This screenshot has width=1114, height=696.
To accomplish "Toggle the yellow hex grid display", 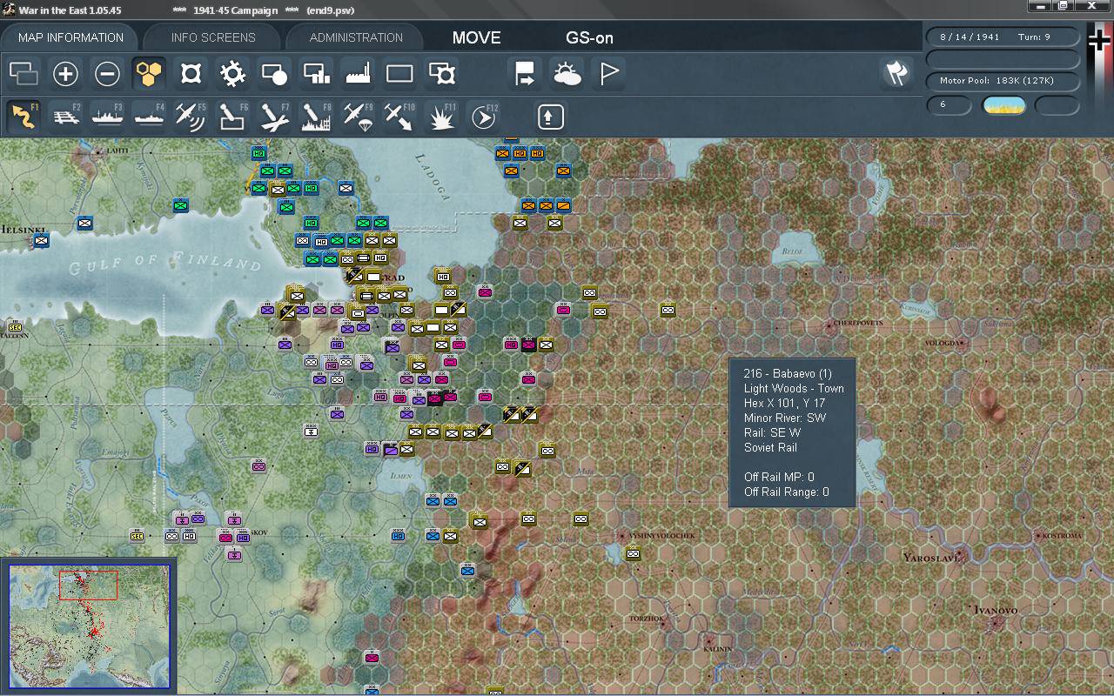I will [149, 74].
